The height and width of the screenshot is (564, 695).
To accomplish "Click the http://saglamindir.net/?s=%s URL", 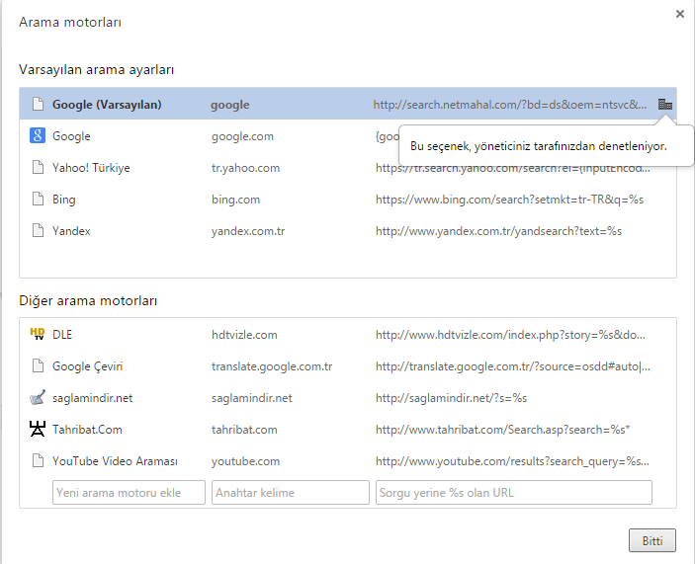I will 451,397.
